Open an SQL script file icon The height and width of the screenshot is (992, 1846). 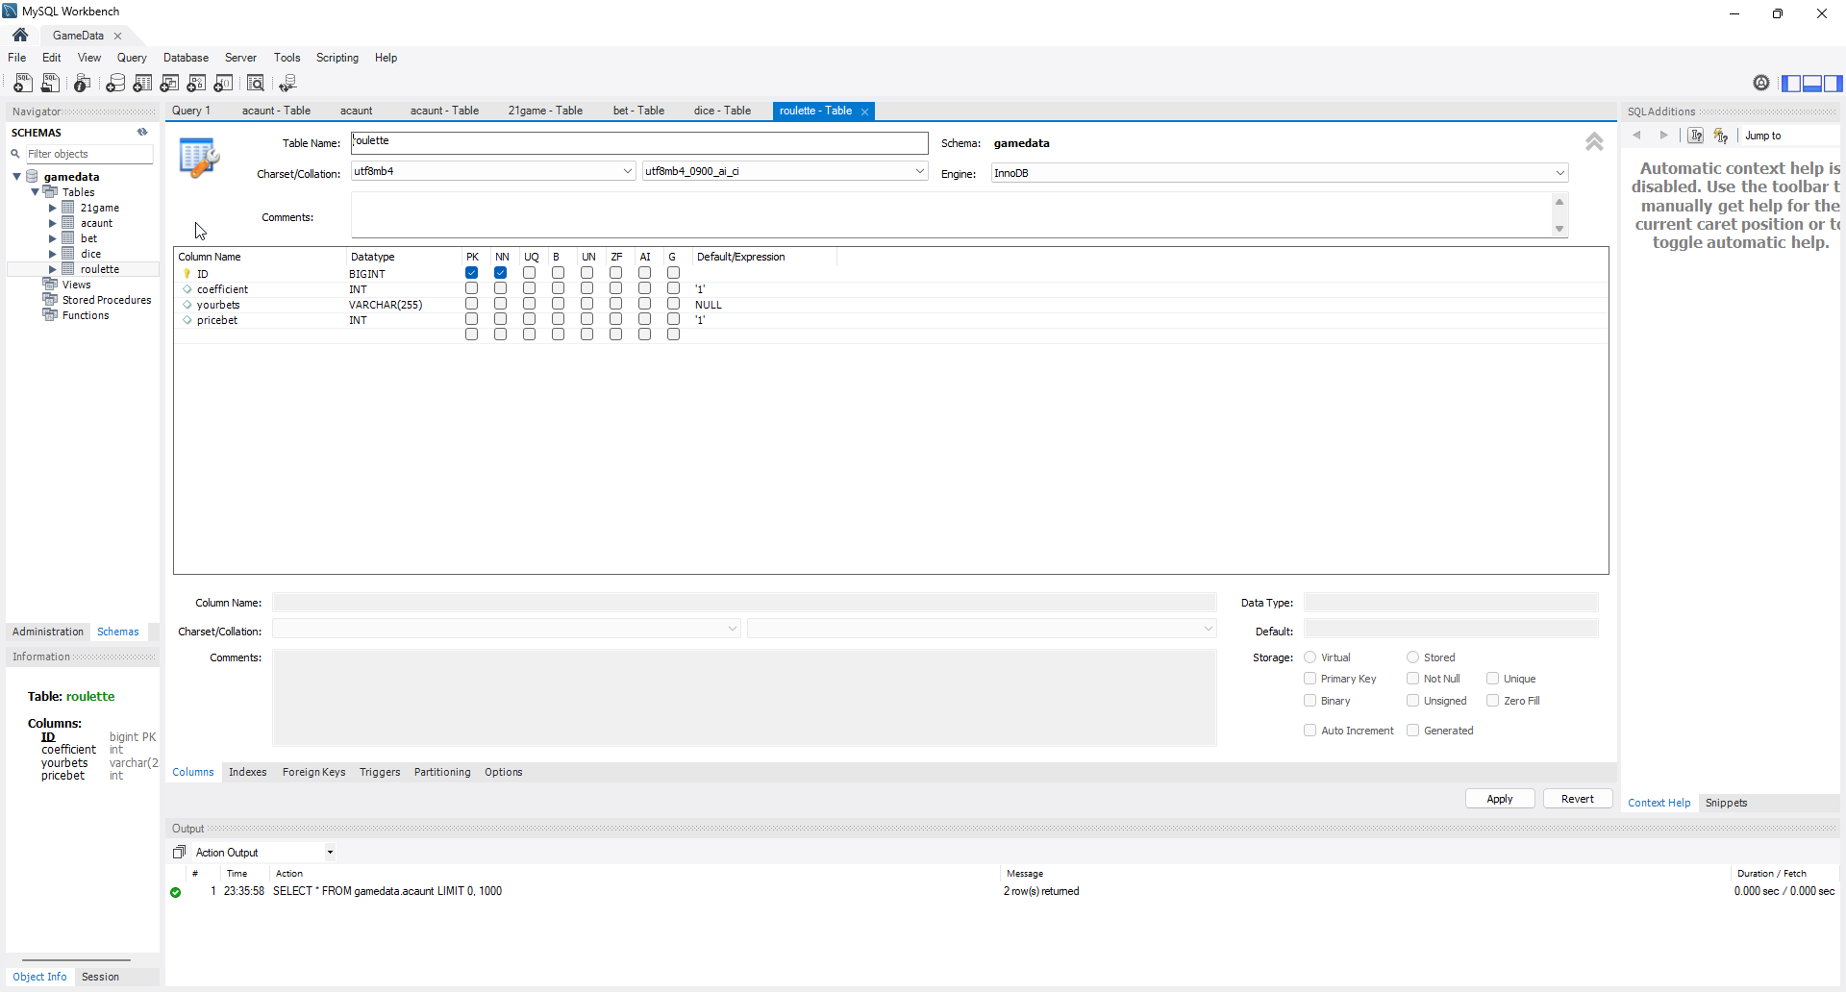51,84
